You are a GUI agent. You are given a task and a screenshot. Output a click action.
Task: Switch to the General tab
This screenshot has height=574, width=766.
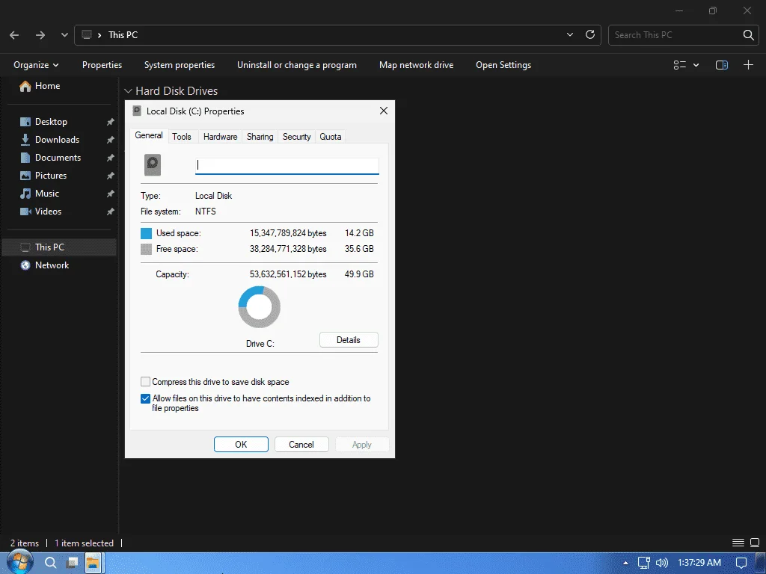coord(149,136)
